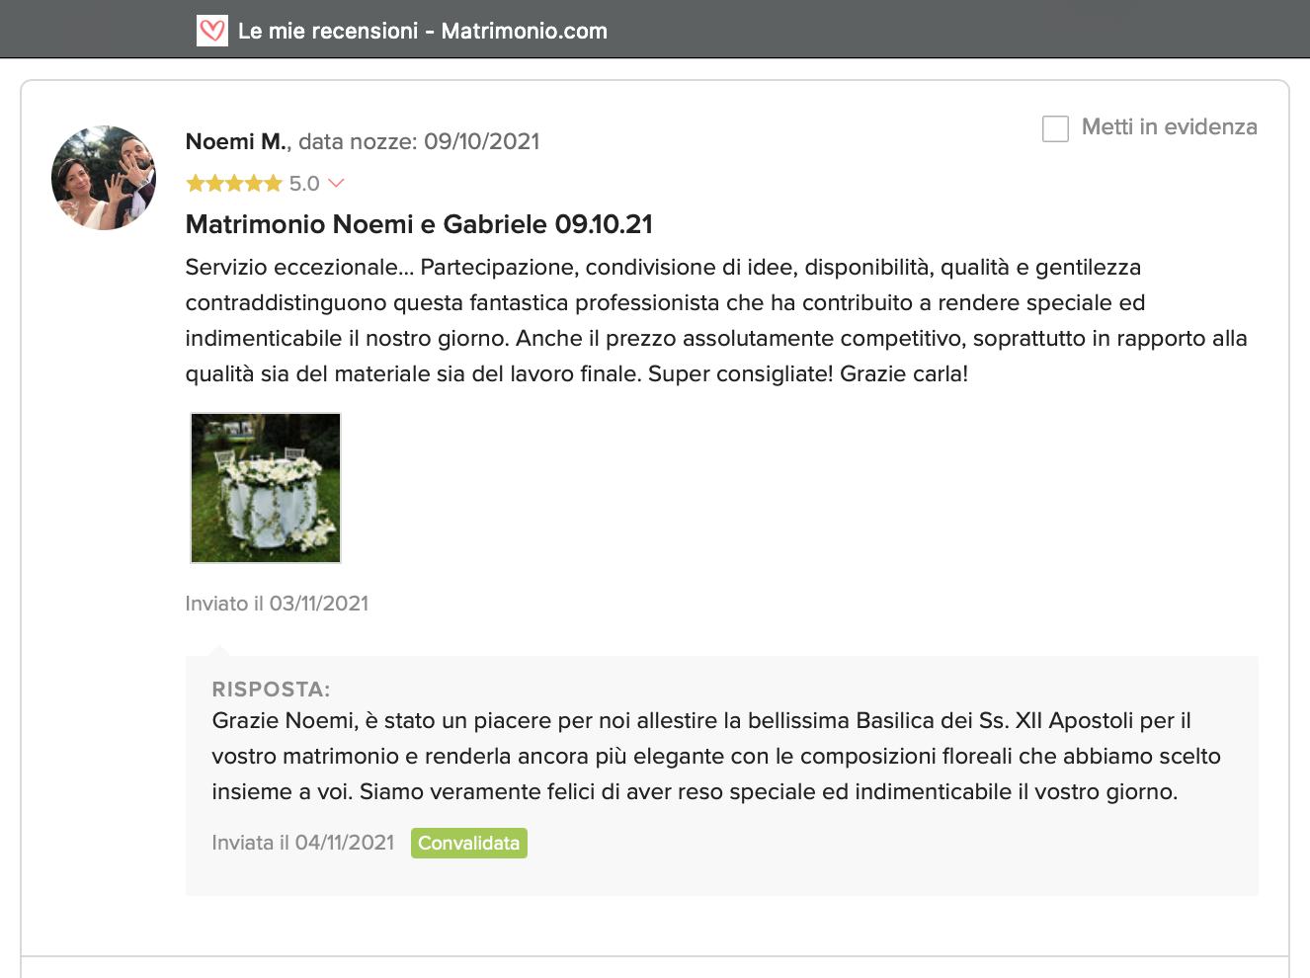Click the Metti in evidenza label

click(x=1169, y=127)
